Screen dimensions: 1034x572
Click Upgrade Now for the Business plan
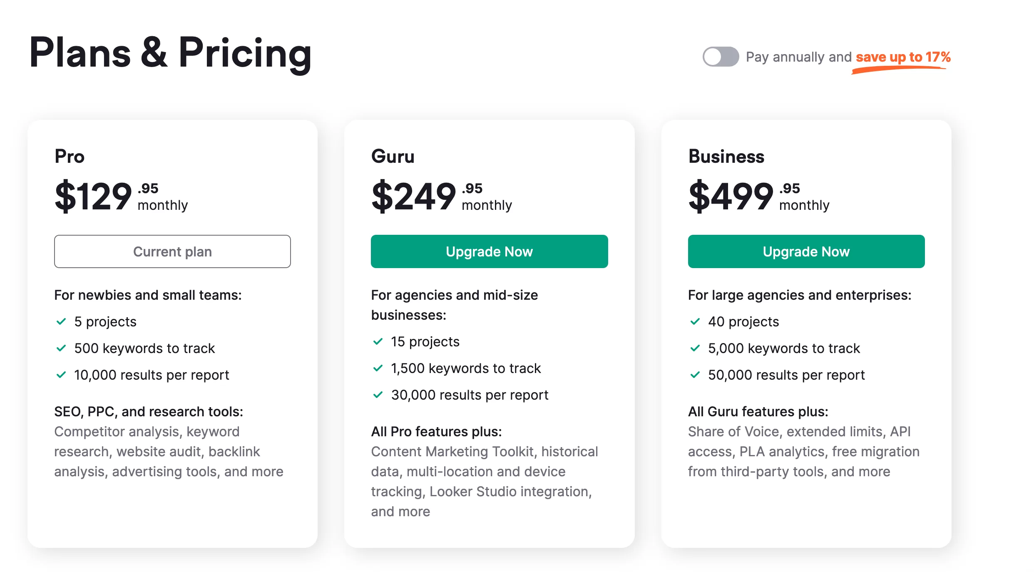pyautogui.click(x=806, y=251)
